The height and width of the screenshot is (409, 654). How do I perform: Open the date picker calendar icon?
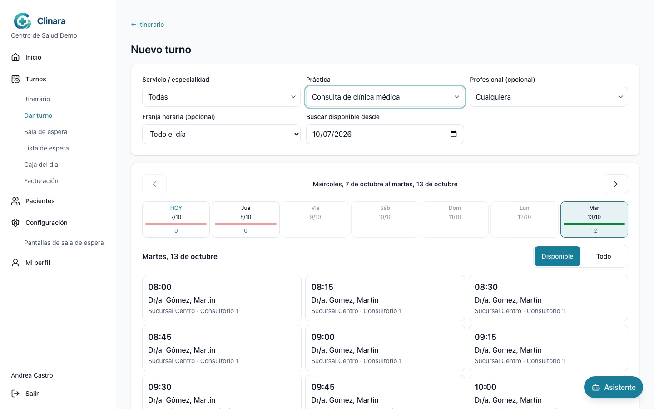pos(453,134)
